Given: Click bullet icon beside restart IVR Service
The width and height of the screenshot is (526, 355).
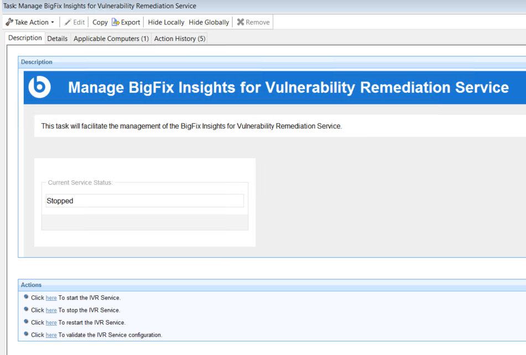Looking at the screenshot, I should click(x=26, y=322).
